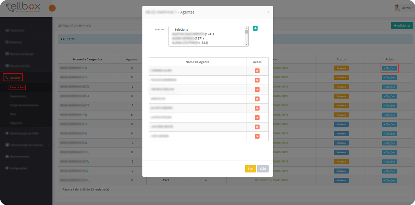Remove the fourth agent in the list
Image resolution: width=415 pixels, height=205 pixels.
[257, 99]
